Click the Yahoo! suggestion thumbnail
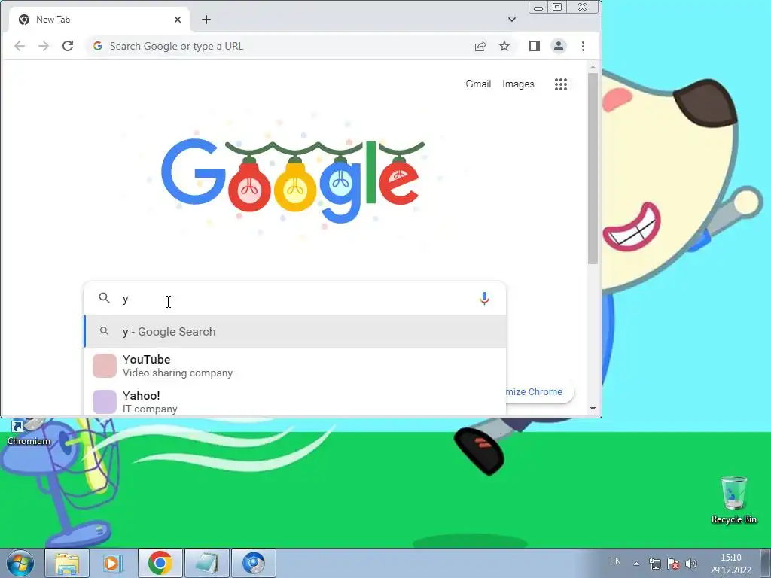Screen dimensions: 771x578 coord(104,402)
